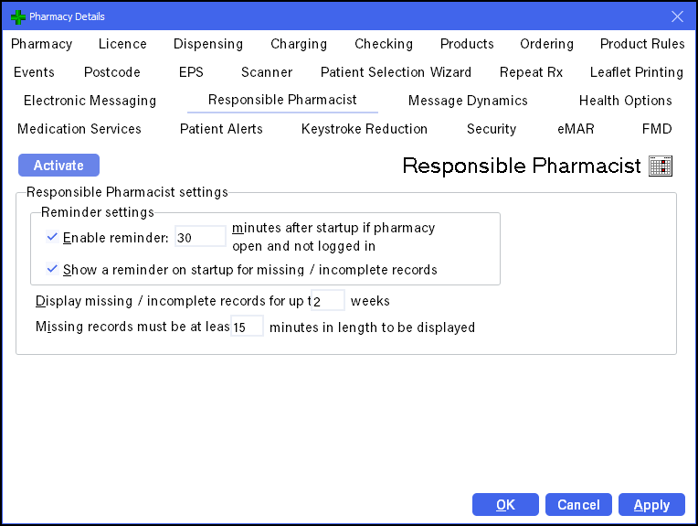Select the Electronic Messaging tab
The width and height of the screenshot is (698, 526).
(90, 101)
